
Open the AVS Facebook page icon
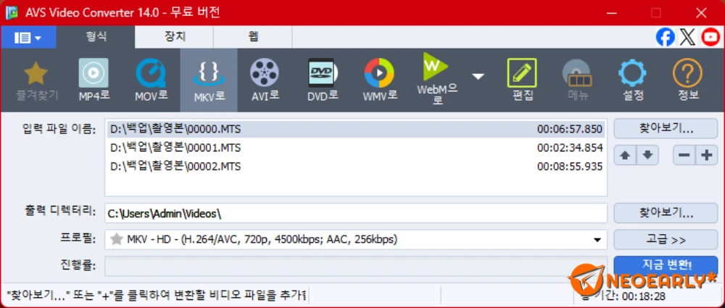666,38
